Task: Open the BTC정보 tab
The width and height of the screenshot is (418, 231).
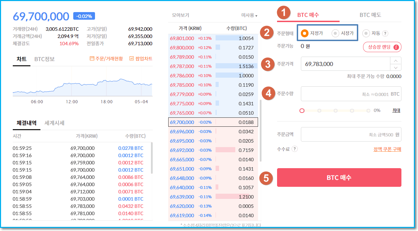Action: (44, 59)
